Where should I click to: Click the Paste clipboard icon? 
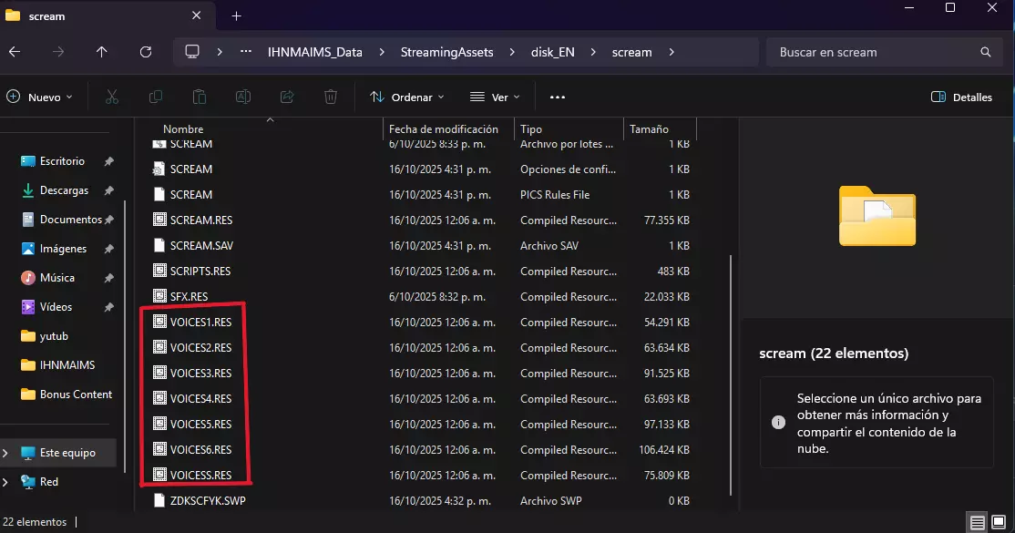pos(200,97)
